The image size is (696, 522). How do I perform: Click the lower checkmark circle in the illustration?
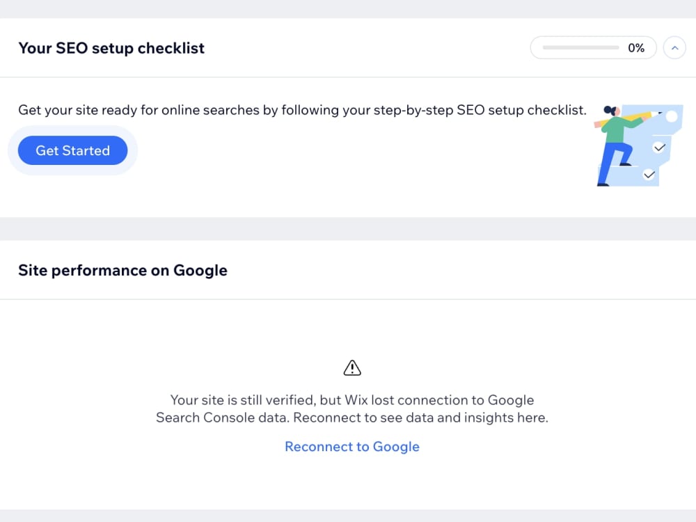click(x=649, y=175)
